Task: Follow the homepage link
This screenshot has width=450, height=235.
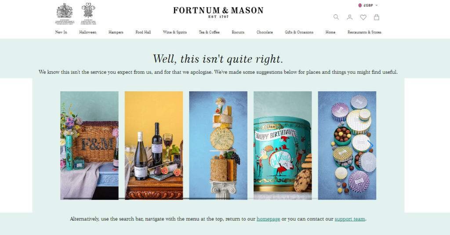Action: 269,219
